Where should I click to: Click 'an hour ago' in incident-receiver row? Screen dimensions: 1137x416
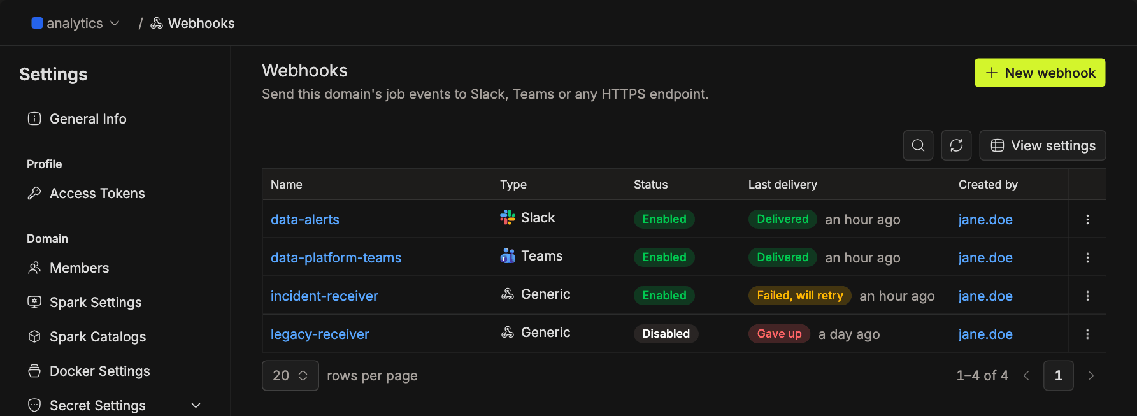pyautogui.click(x=897, y=296)
